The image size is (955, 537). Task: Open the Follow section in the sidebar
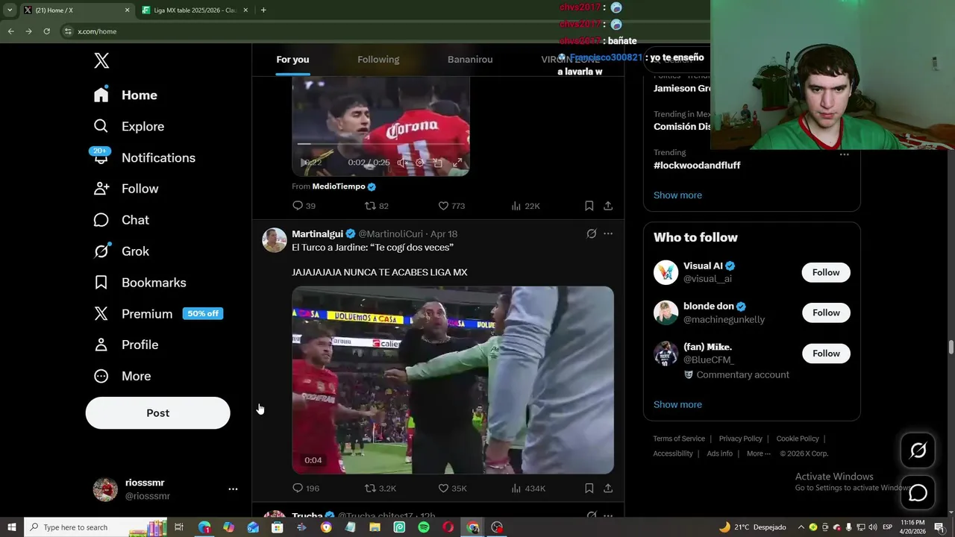125,189
